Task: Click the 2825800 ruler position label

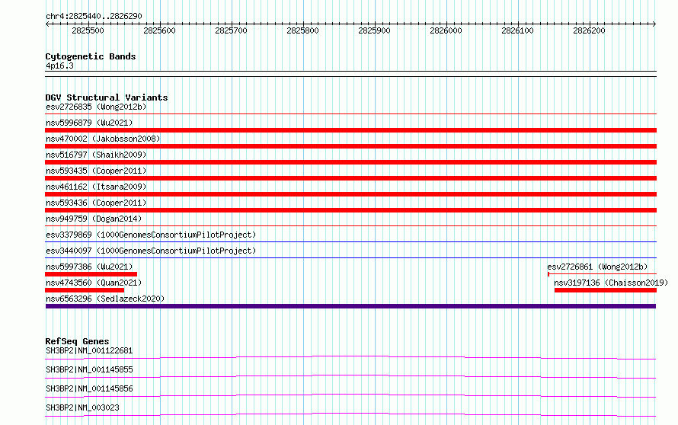Action: tap(302, 30)
